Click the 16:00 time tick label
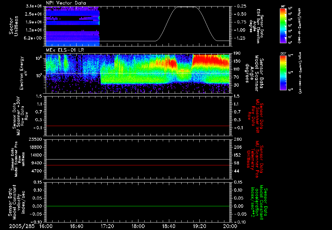 (x=46, y=226)
